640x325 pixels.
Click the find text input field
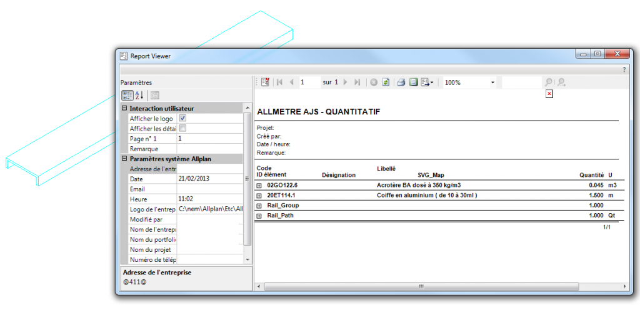tap(522, 82)
